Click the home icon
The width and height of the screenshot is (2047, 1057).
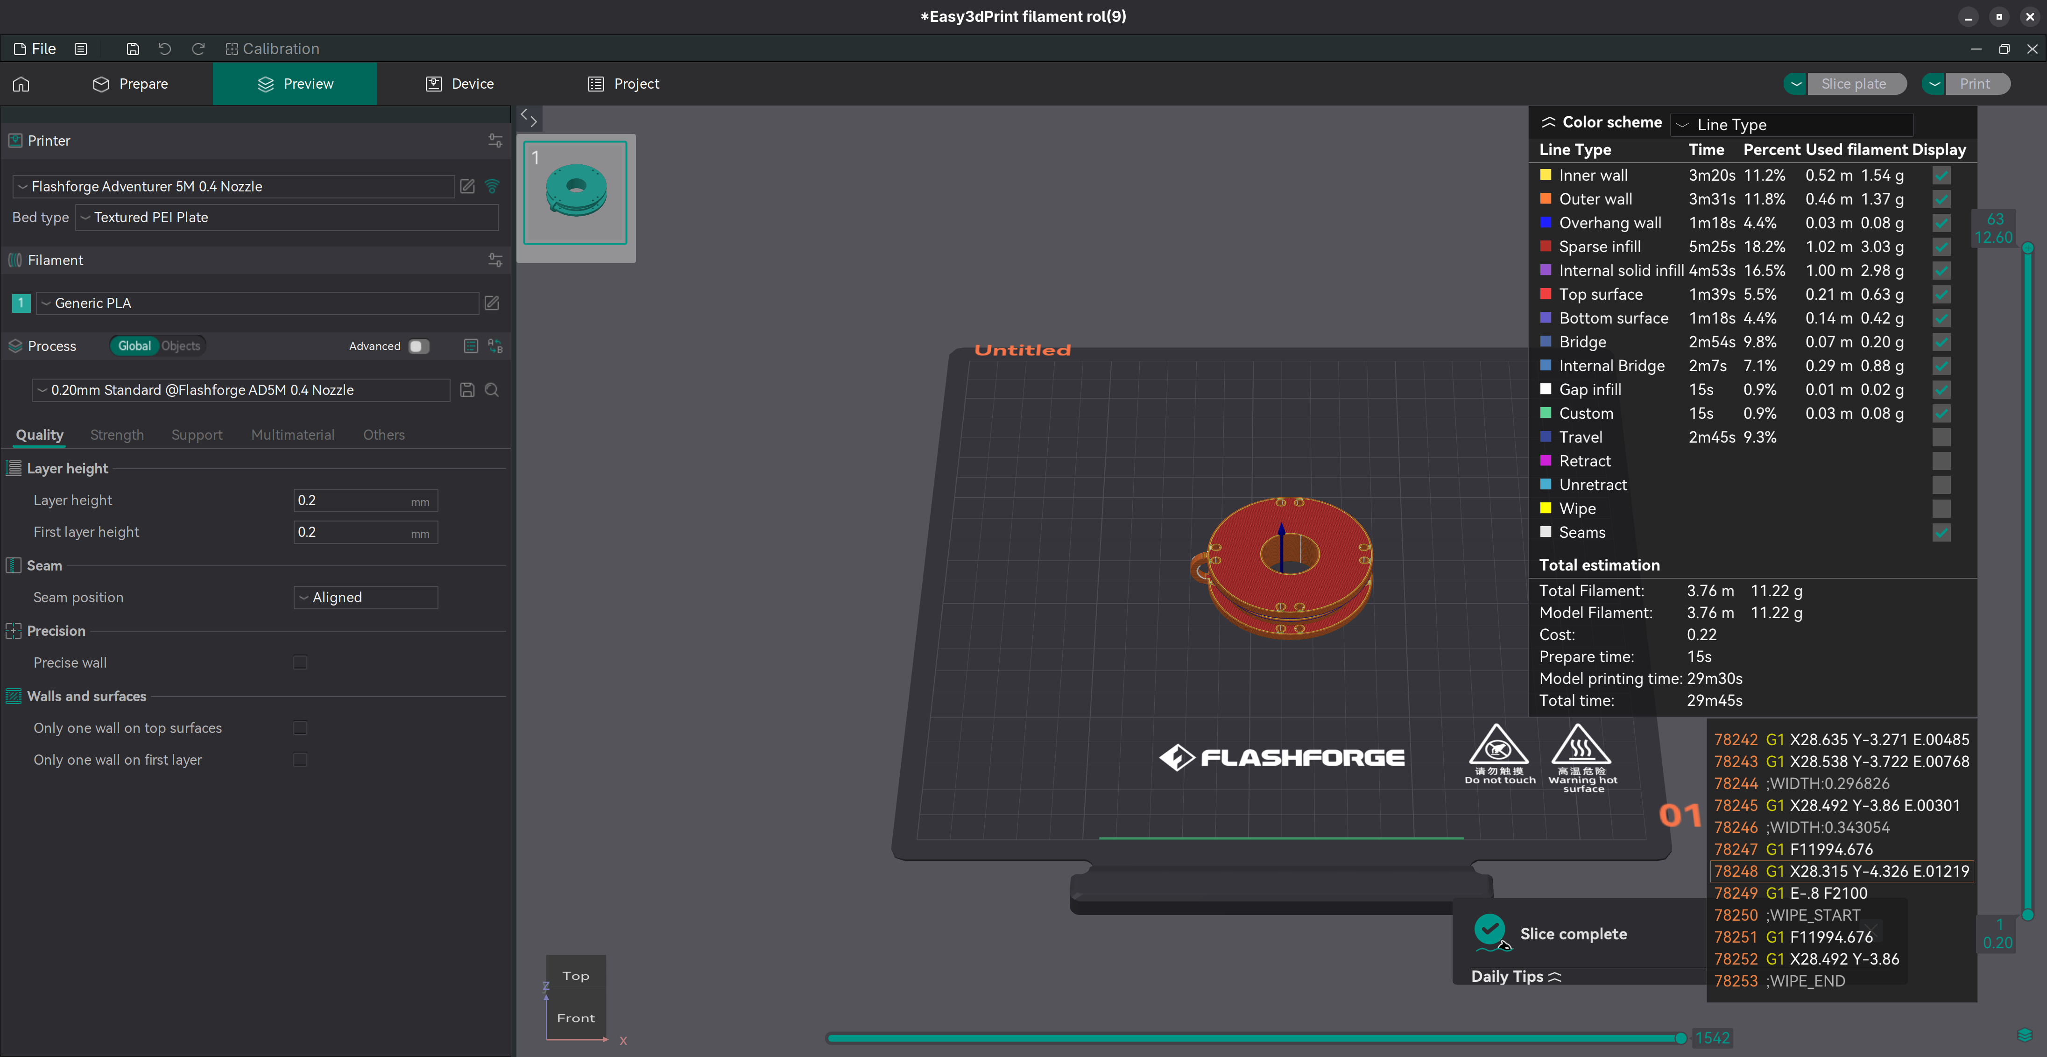[21, 84]
